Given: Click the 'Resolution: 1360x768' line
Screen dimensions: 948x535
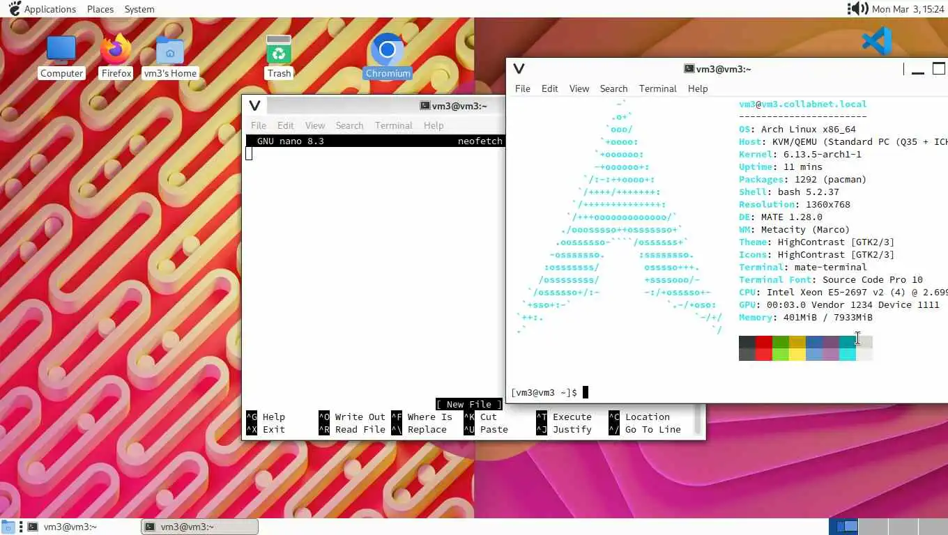Looking at the screenshot, I should [795, 205].
